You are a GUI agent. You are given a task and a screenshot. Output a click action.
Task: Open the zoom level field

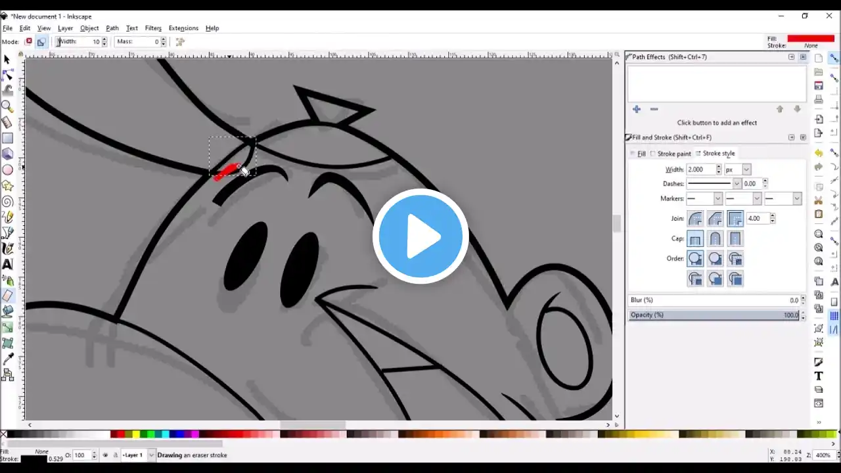[x=824, y=455]
